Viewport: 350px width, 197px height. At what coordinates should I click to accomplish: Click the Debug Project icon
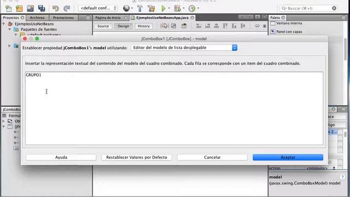click(x=177, y=8)
